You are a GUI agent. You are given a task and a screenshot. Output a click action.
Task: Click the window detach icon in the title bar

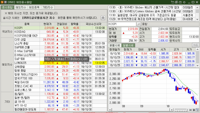[x=173, y=2]
